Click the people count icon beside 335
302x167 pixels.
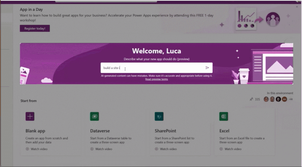pyautogui.click(x=251, y=99)
